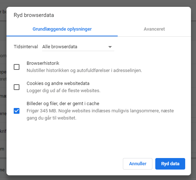Enable Cookies og andre websitedata checkbox
The height and width of the screenshot is (180, 196).
[17, 87]
